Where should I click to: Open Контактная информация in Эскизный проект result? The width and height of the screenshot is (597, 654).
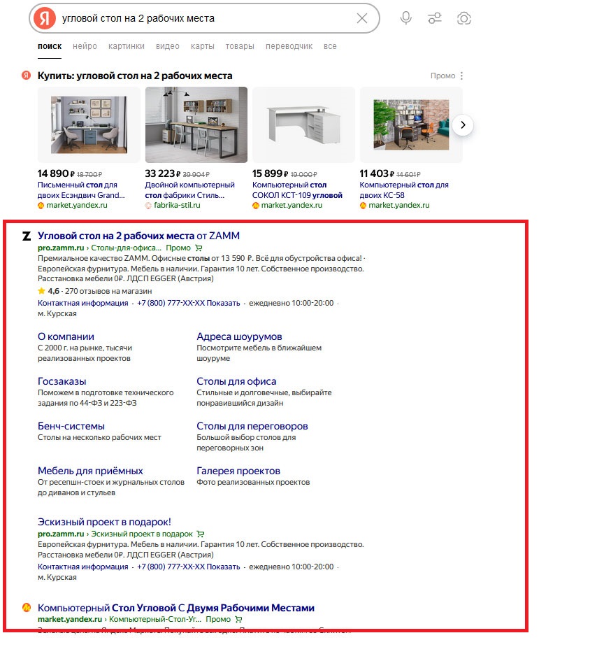(x=83, y=567)
